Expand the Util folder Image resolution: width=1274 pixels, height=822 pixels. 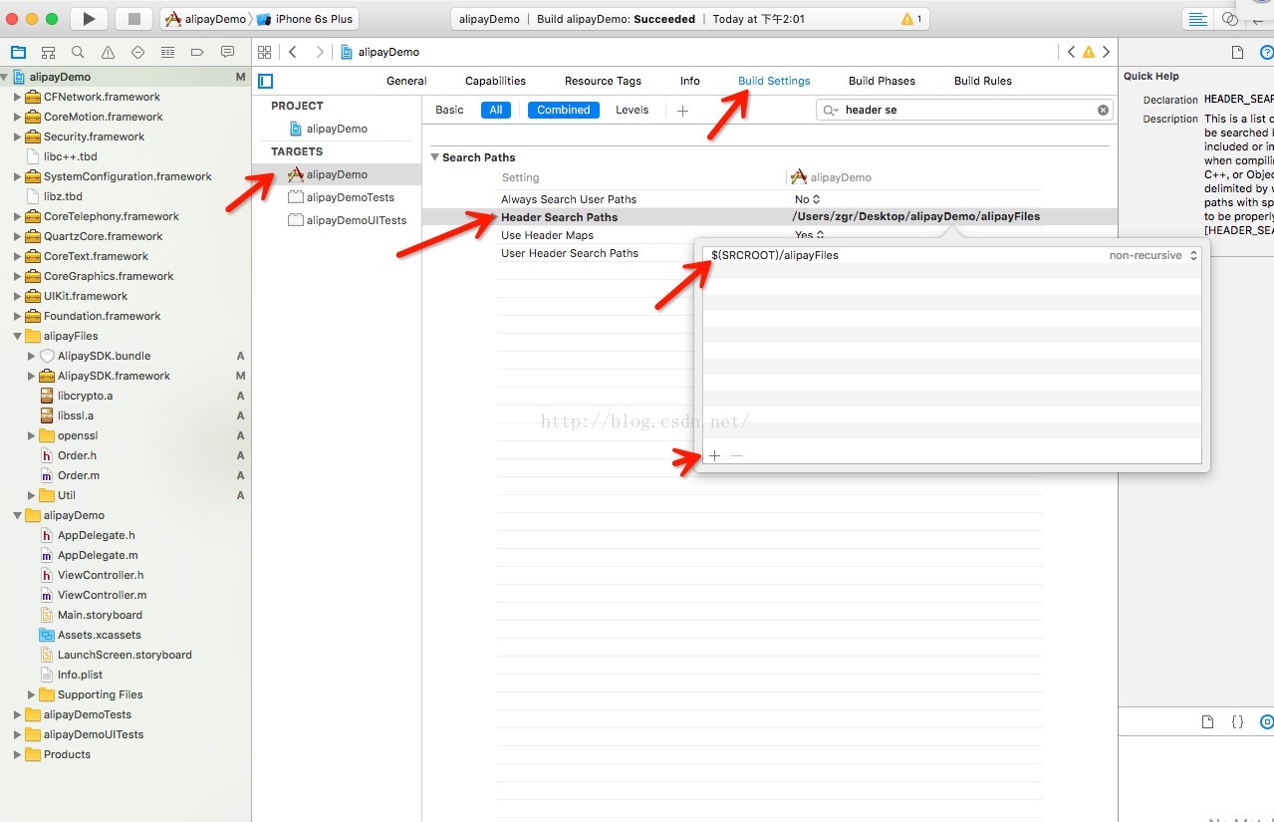point(32,495)
